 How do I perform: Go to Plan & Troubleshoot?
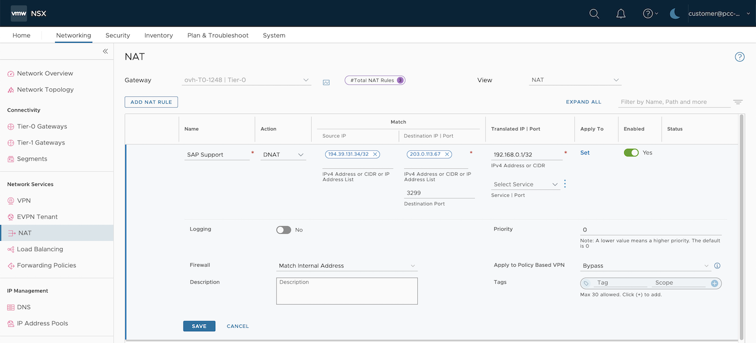click(217, 35)
